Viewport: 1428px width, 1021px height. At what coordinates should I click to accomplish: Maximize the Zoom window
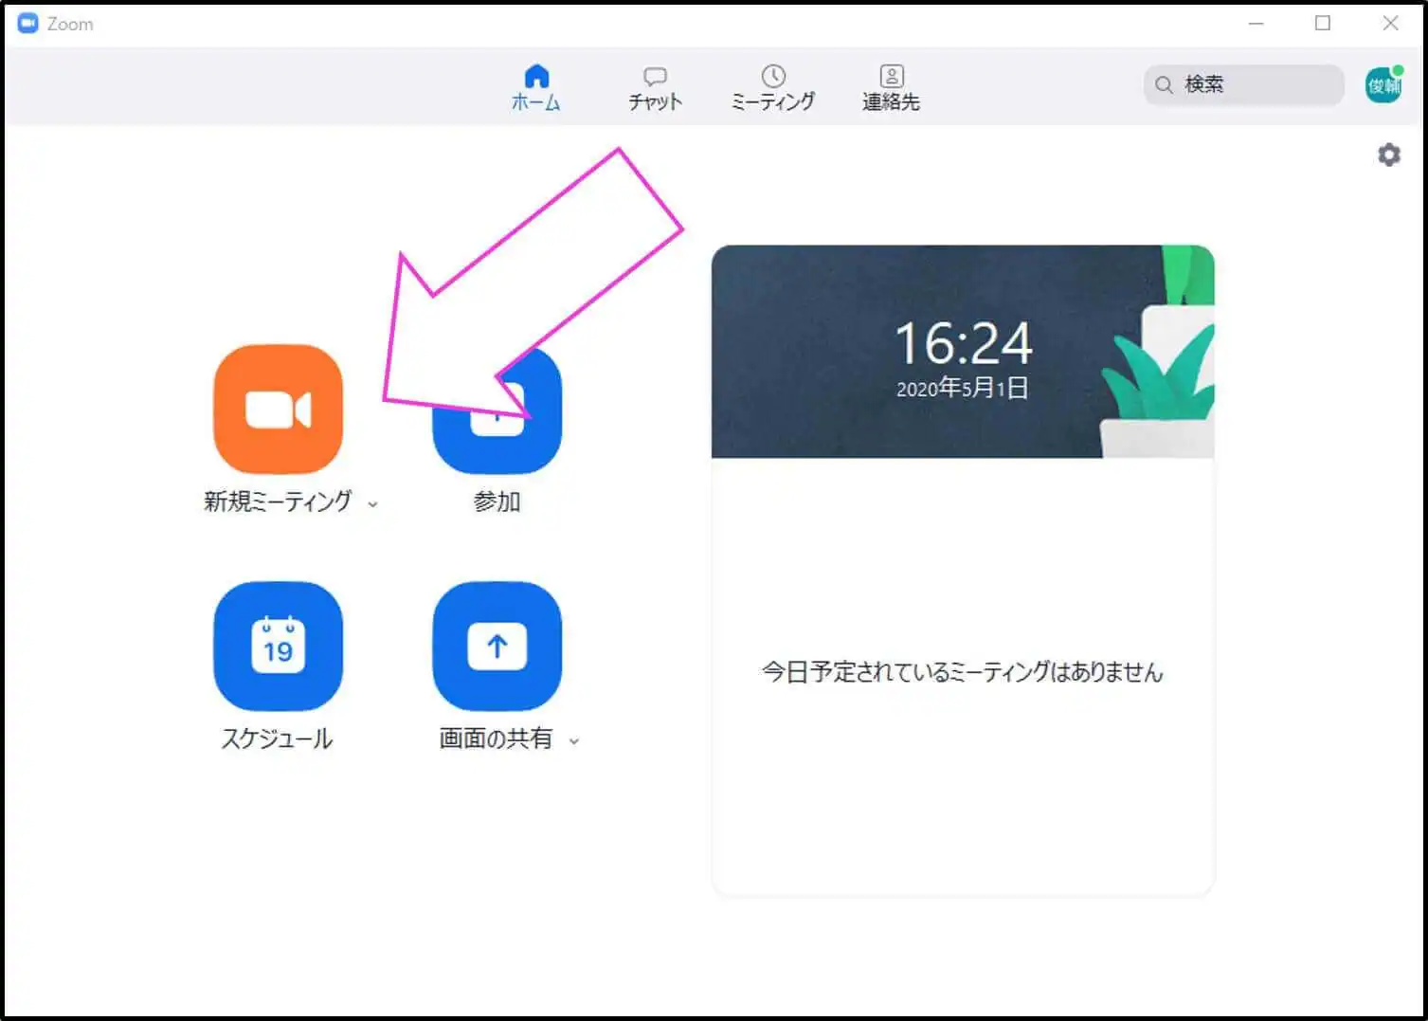click(x=1323, y=24)
